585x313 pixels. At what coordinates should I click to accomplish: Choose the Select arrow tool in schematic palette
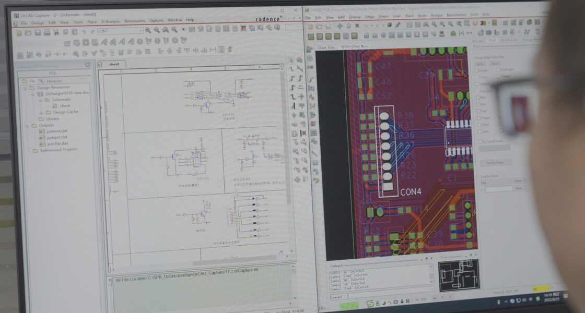[x=291, y=59]
